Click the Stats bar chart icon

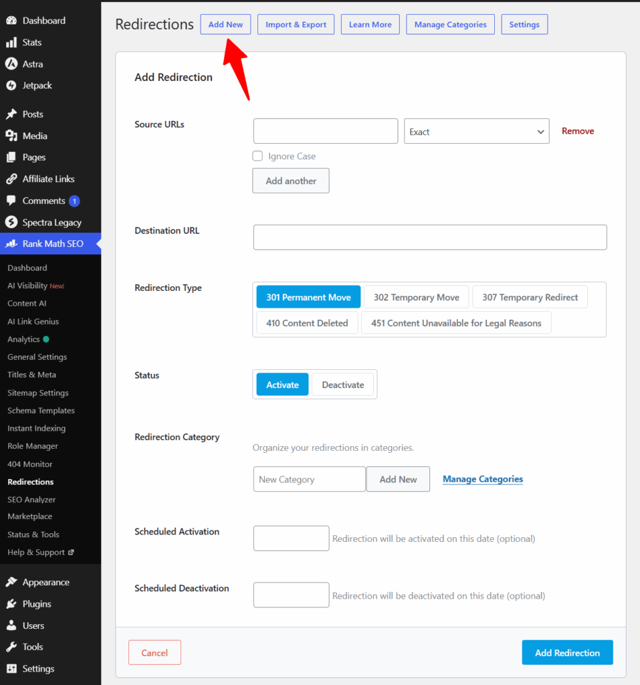pos(11,42)
